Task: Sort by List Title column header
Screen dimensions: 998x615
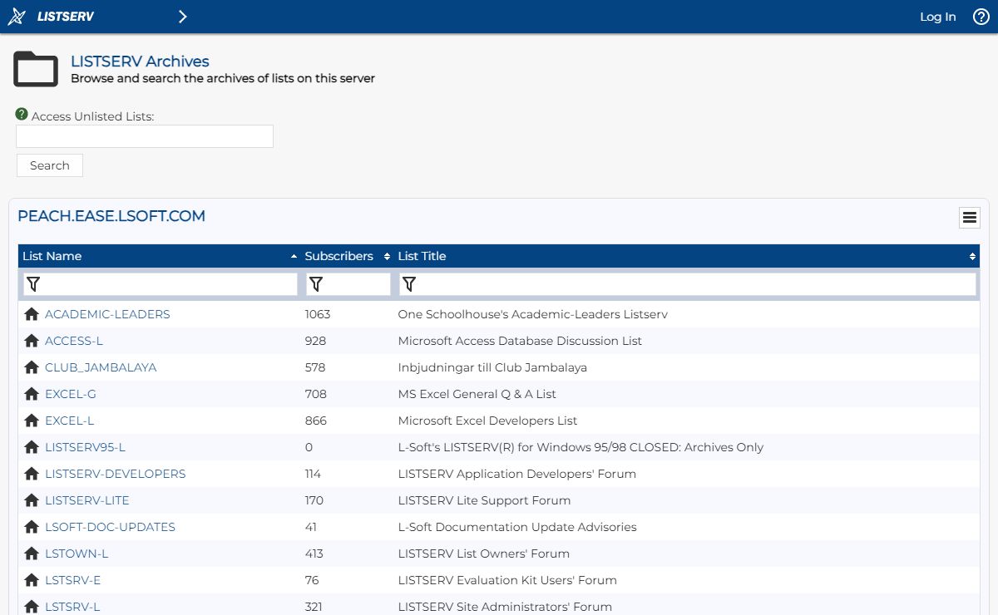Action: (x=687, y=256)
